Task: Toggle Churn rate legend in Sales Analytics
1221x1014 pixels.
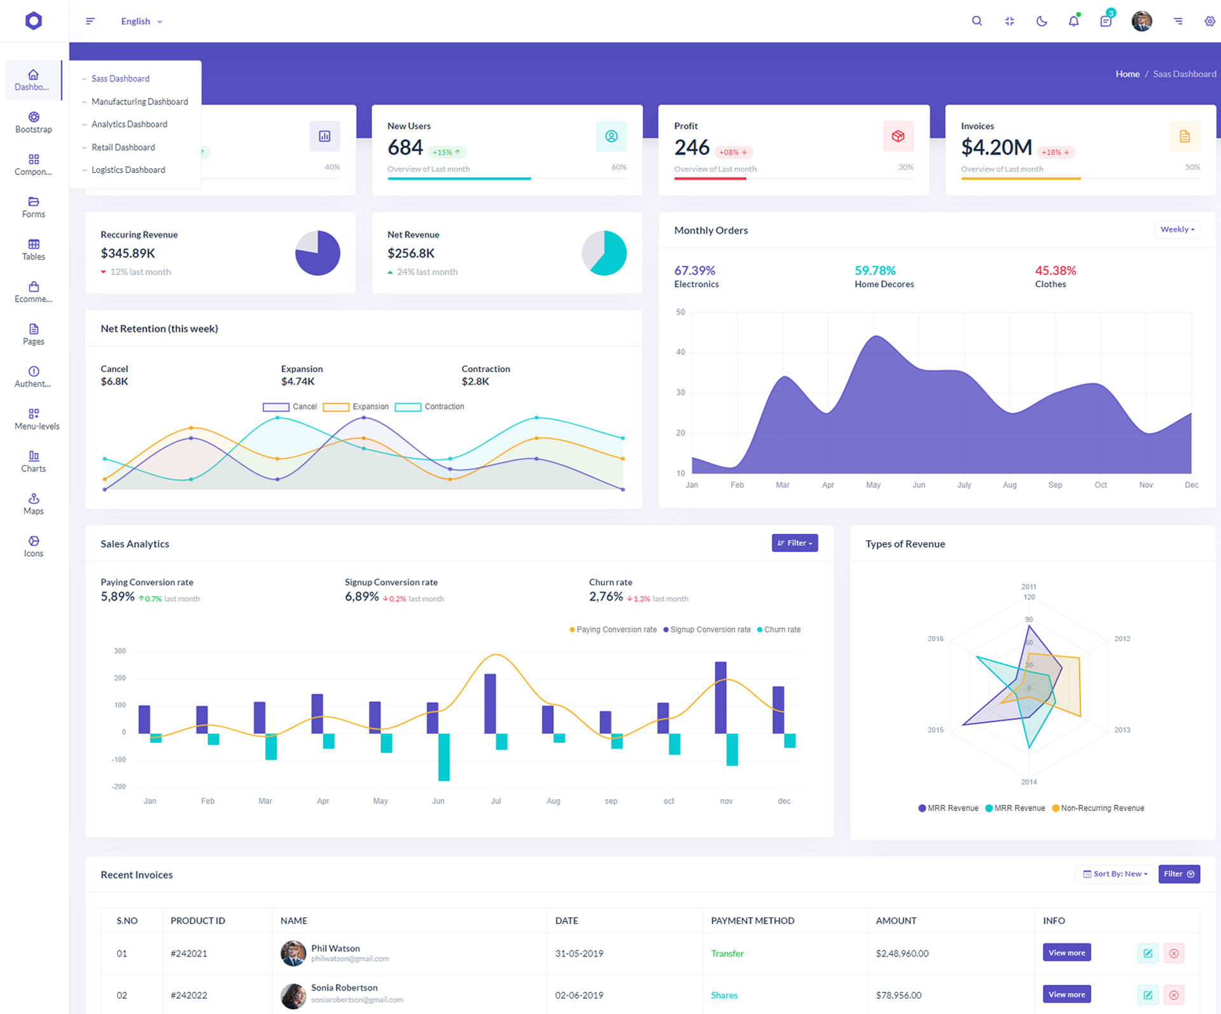Action: (x=778, y=629)
